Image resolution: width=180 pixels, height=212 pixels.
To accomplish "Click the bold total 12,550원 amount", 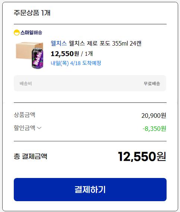I will (142, 156).
